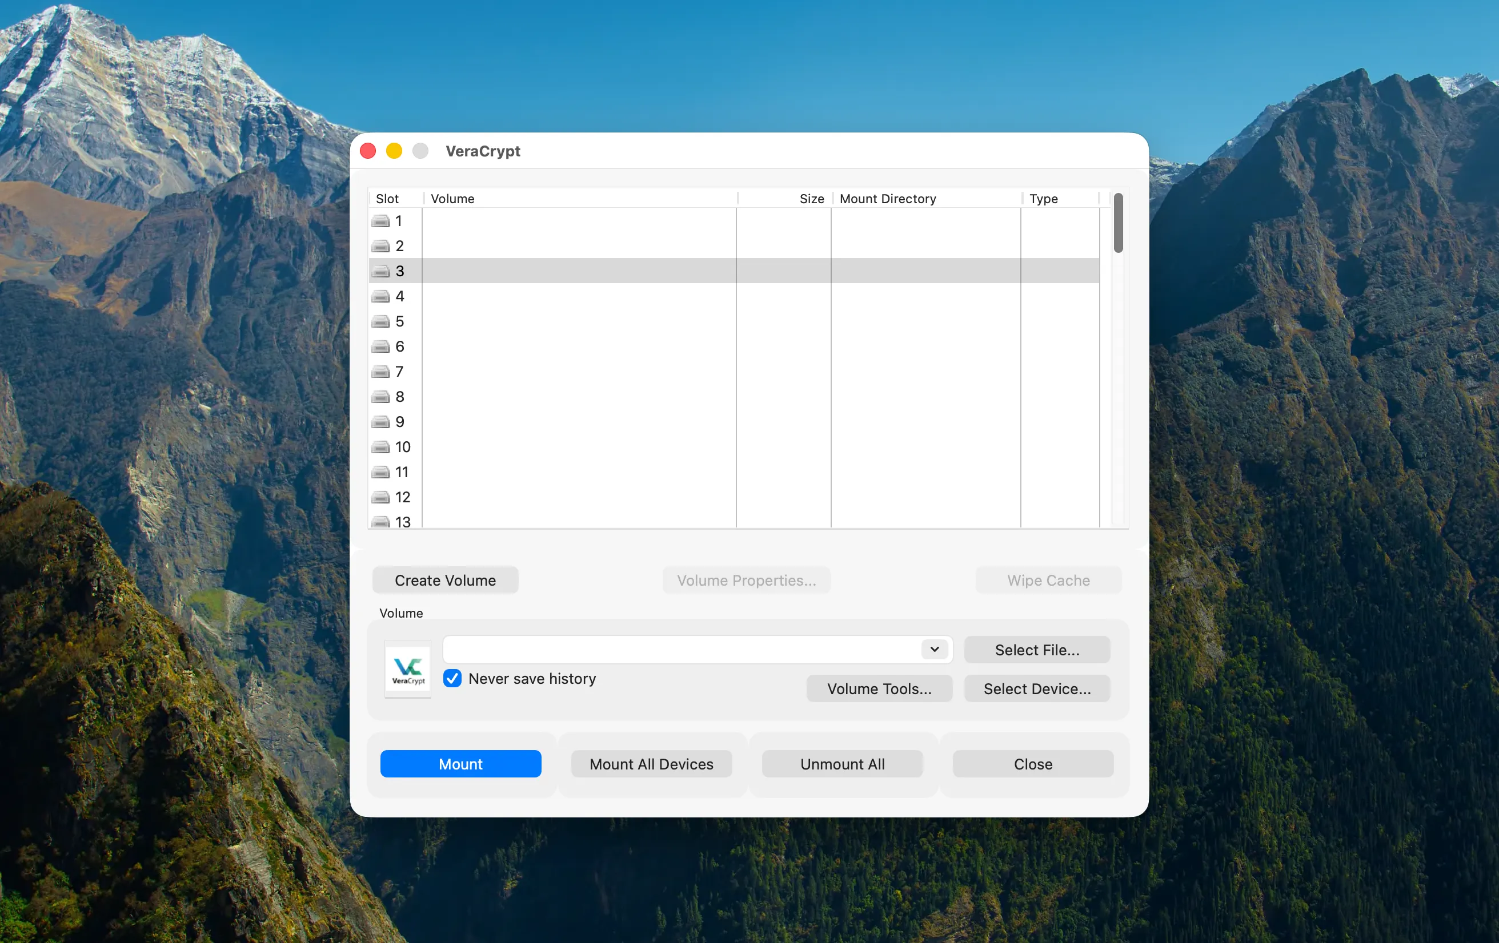Screen dimensions: 1499x943
Task: Open Select File dialog
Action: 1037,650
